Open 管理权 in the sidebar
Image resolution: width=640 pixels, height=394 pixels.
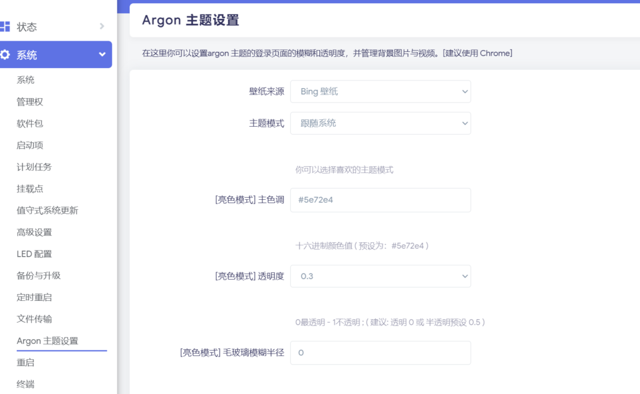(x=30, y=102)
